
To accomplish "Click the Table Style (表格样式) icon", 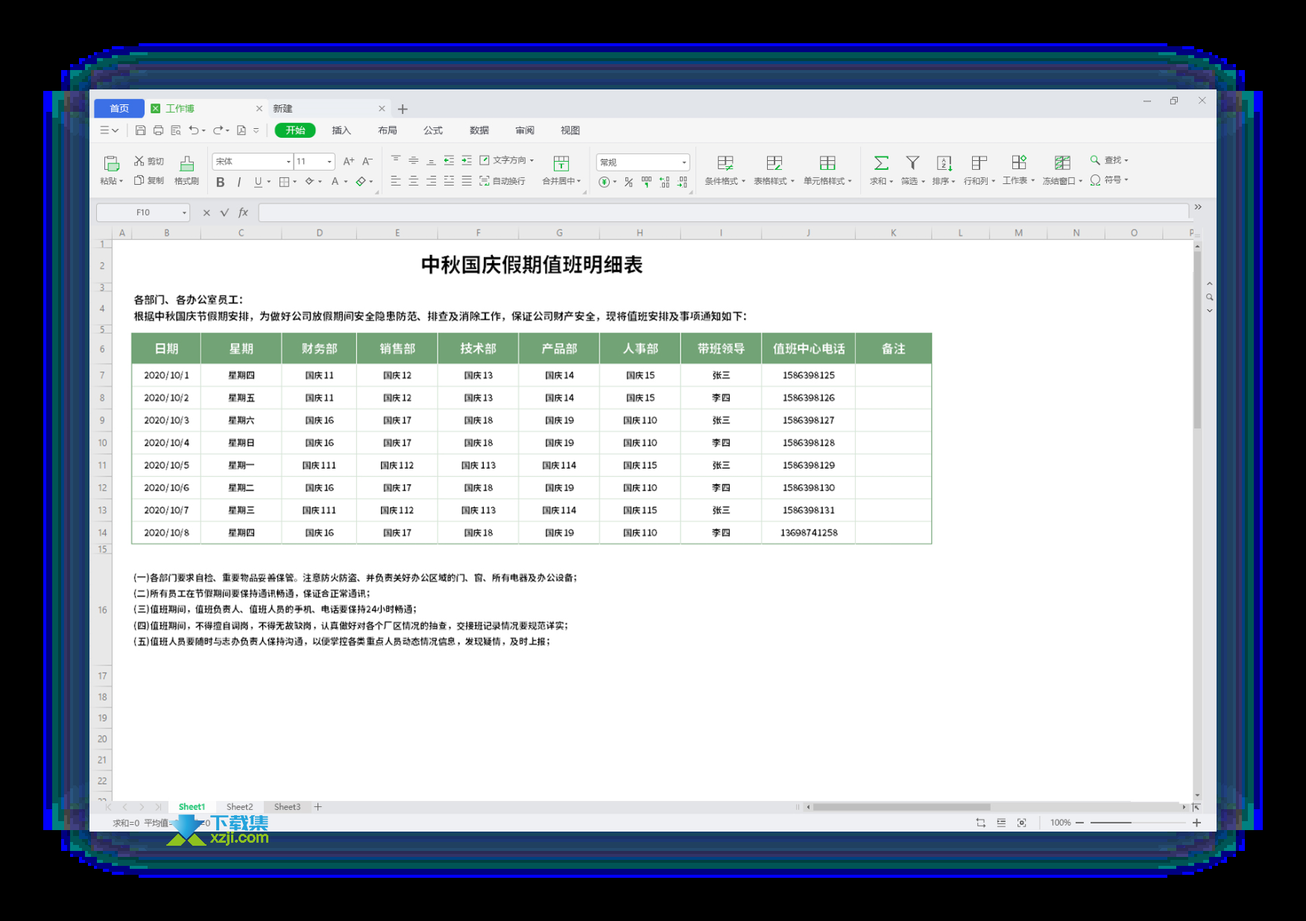I will pos(774,162).
